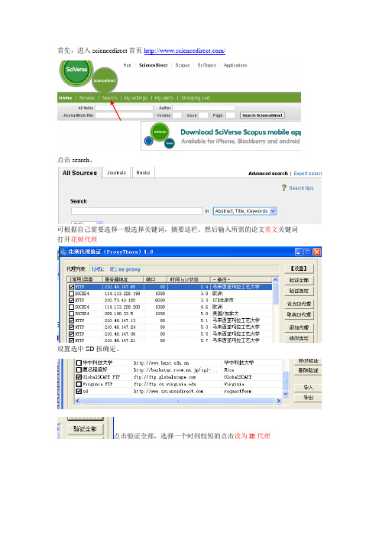This screenshot has width=379, height=537.
Task: Open Search on the green menu bar
Action: pyautogui.click(x=109, y=98)
